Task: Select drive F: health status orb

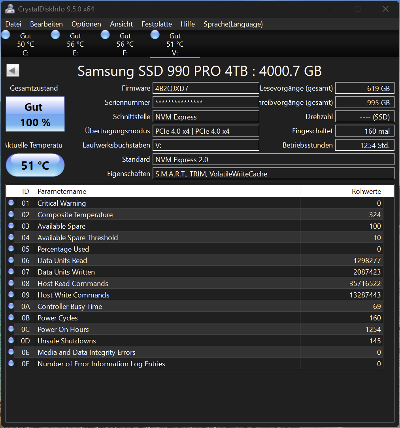Action: tap(105, 35)
